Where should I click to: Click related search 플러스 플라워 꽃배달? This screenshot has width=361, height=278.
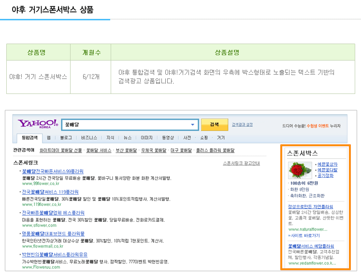215,151
